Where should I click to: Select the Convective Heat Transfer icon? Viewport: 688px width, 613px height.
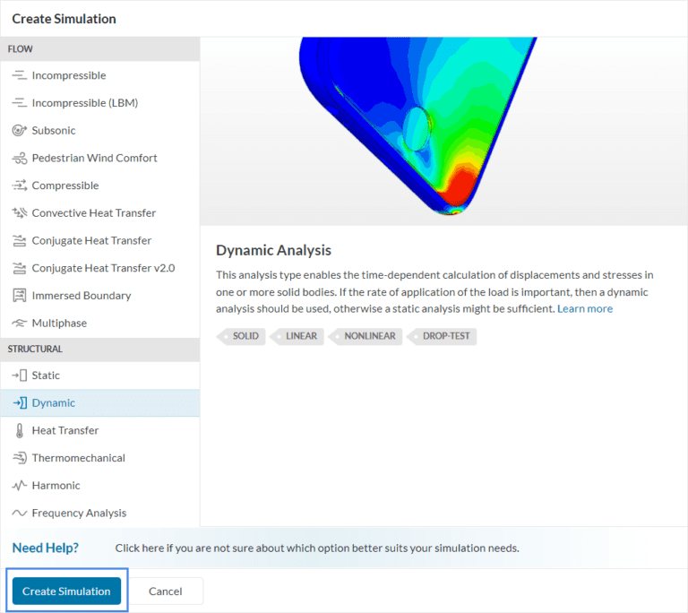[19, 213]
